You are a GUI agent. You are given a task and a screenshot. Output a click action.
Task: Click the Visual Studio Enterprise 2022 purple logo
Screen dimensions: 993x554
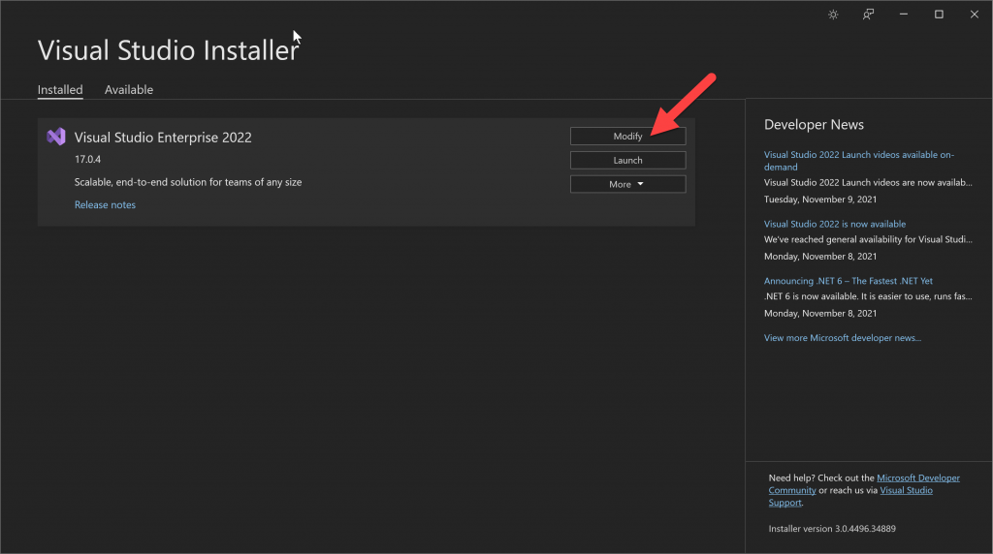[x=55, y=137]
